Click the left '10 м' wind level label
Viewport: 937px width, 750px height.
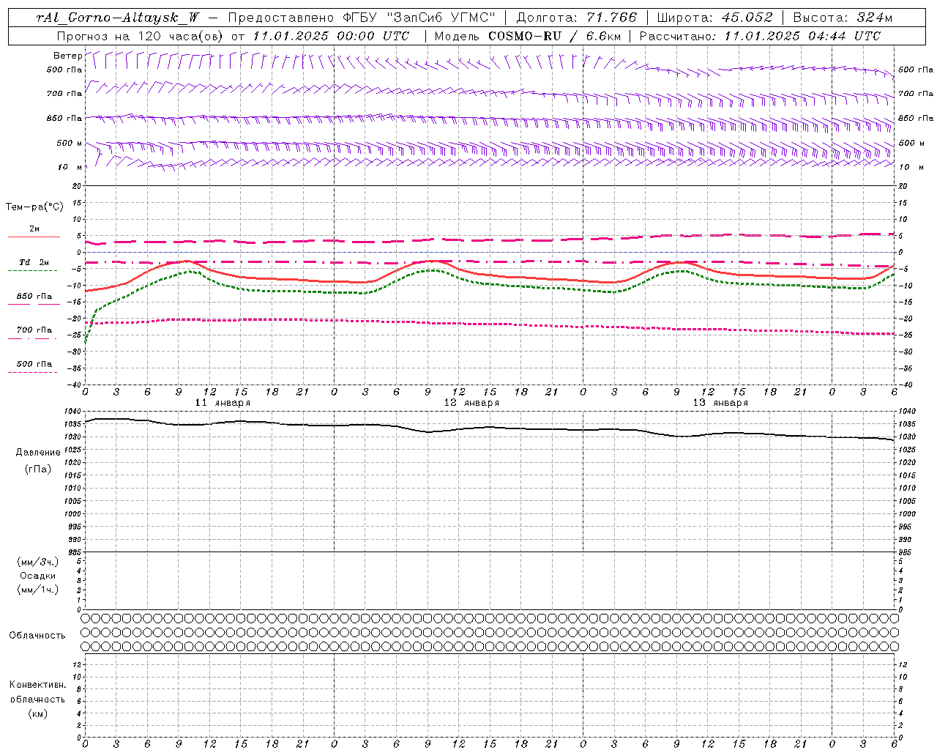pyautogui.click(x=70, y=167)
